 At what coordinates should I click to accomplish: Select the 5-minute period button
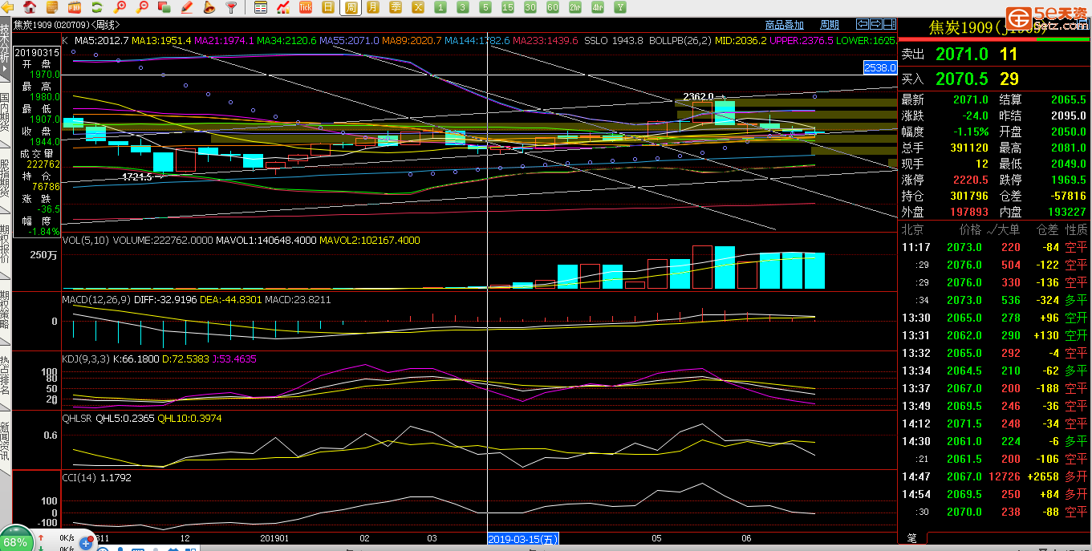point(485,7)
